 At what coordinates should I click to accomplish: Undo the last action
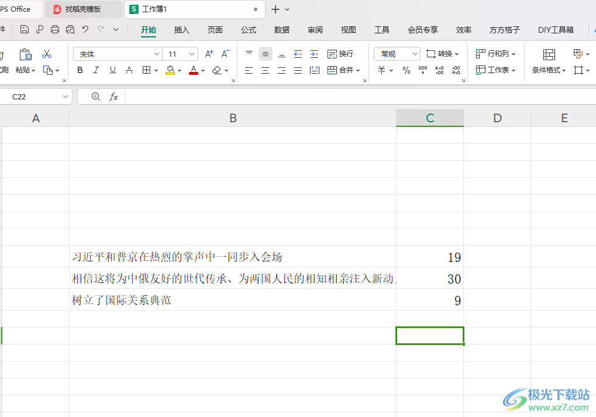coord(85,30)
